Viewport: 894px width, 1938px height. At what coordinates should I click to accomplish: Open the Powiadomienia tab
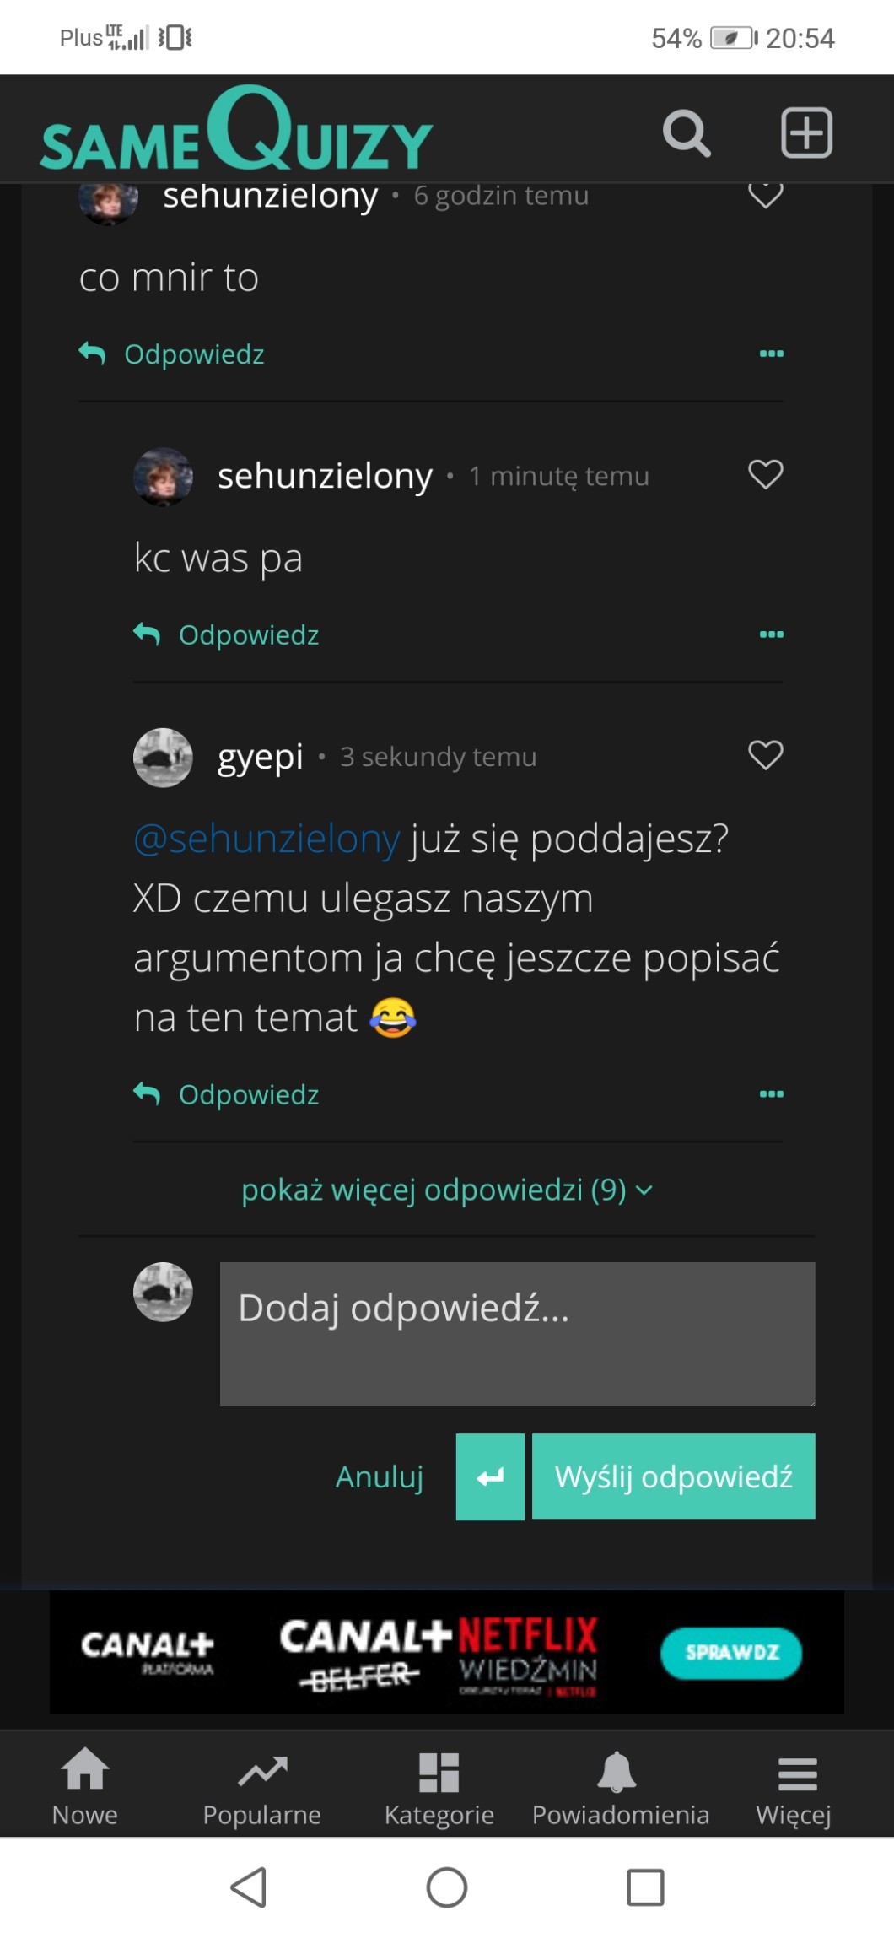pyautogui.click(x=620, y=1789)
